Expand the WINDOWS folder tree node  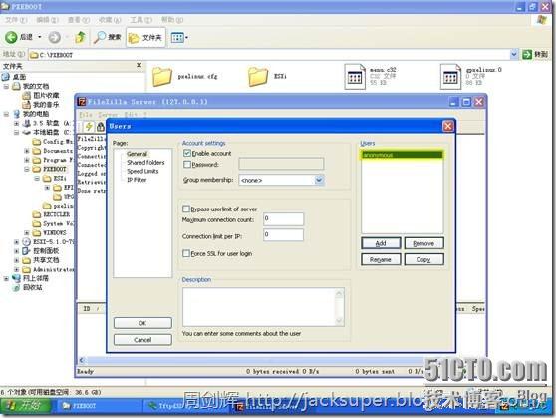pos(27,233)
